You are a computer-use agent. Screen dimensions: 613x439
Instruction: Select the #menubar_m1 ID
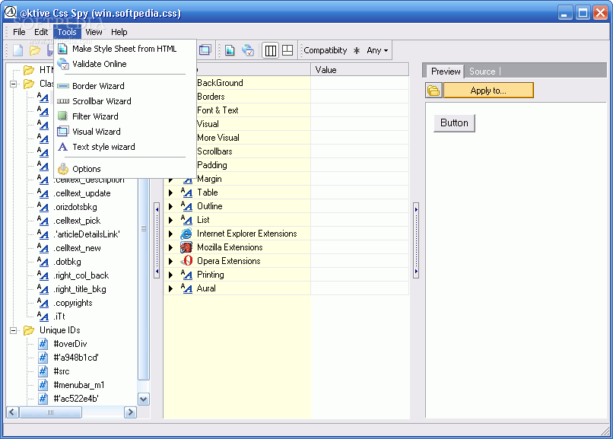(79, 385)
